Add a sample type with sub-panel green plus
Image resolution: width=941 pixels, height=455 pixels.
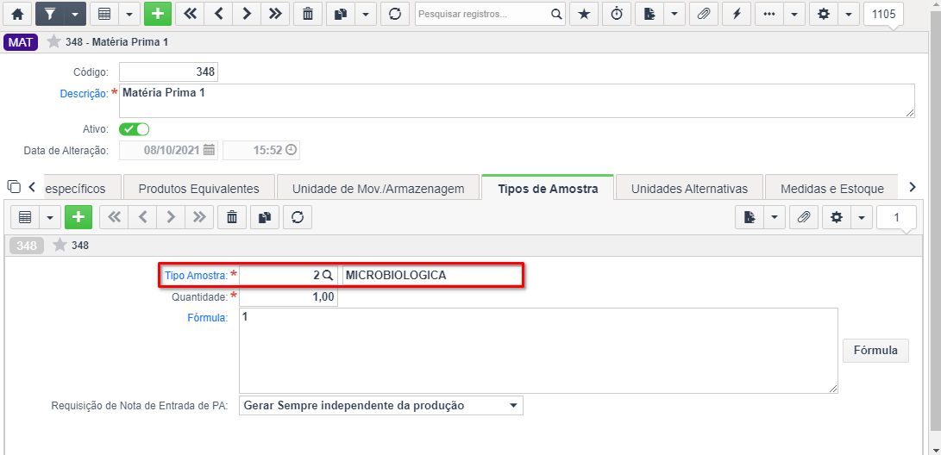point(78,218)
